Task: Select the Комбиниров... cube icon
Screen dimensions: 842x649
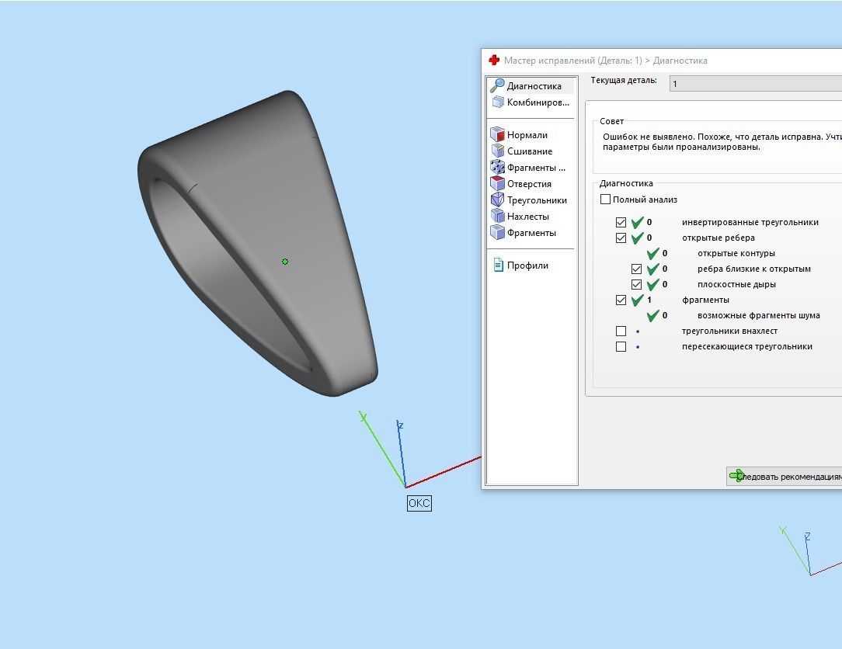Action: tap(498, 102)
